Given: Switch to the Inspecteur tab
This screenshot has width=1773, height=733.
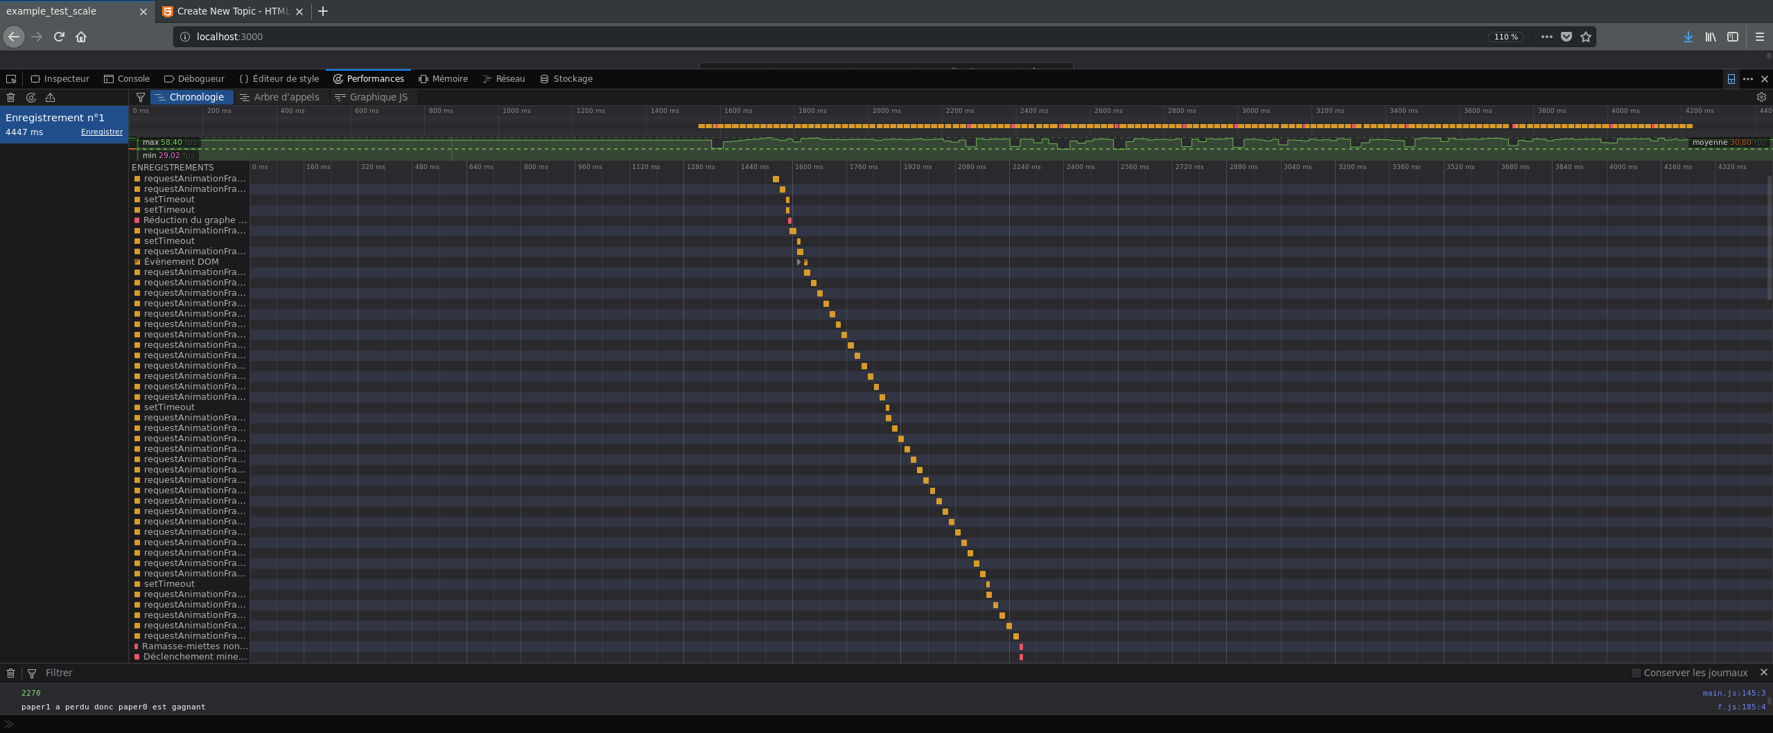Looking at the screenshot, I should click(60, 79).
